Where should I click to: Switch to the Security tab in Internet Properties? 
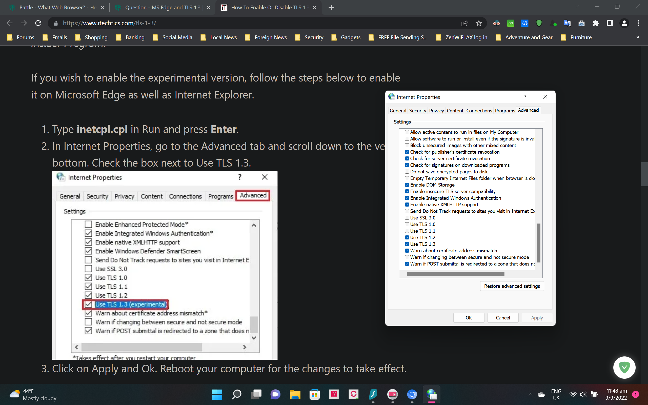pos(417,111)
